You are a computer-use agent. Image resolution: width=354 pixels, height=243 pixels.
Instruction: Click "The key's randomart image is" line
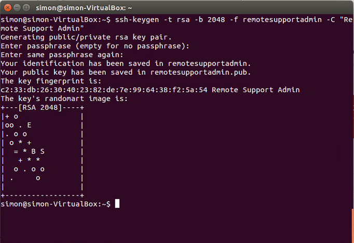pos(64,98)
